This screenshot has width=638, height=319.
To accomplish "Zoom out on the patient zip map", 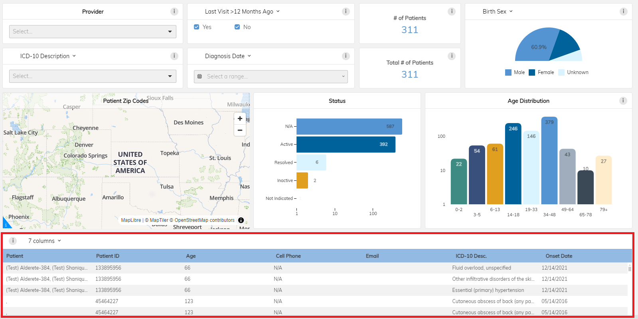I will click(240, 130).
